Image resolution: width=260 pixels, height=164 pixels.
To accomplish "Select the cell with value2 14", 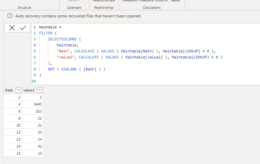I will coord(33,139).
